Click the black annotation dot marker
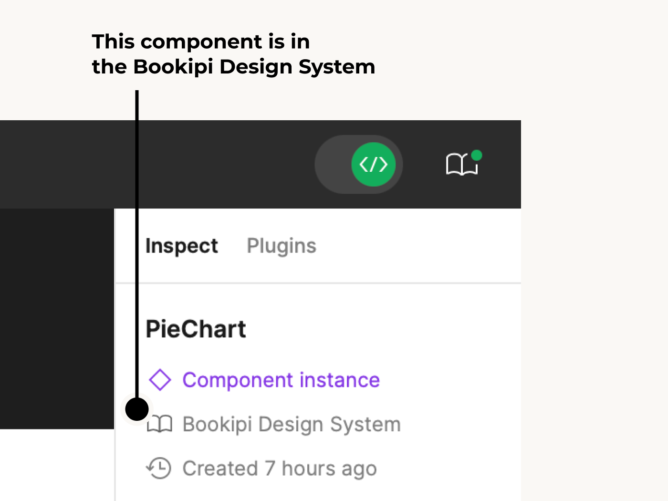668x501 pixels. pos(137,409)
